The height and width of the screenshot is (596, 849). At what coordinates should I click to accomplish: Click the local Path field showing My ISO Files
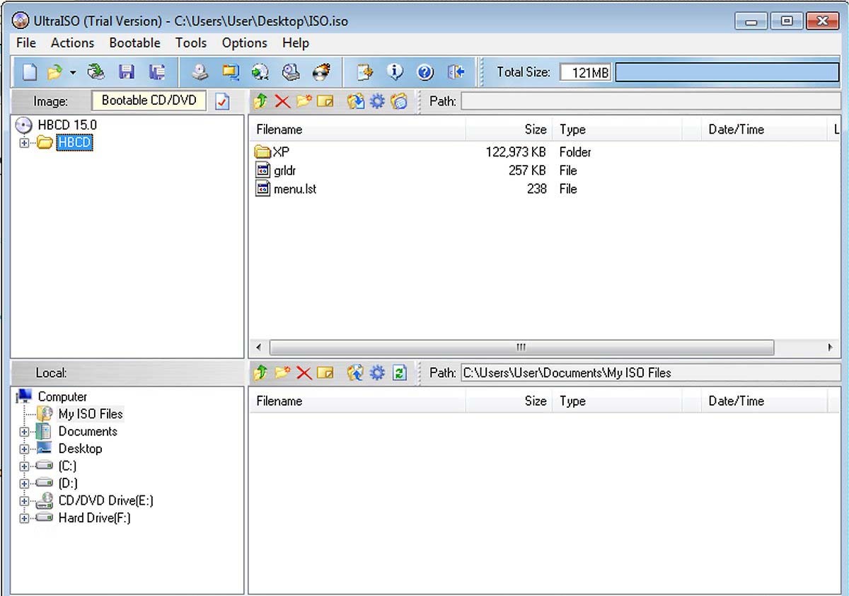649,372
